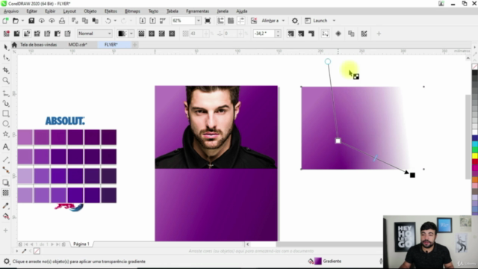The image size is (478, 269).
Task: Expand the Launch dropdown arrow
Action: coord(334,21)
